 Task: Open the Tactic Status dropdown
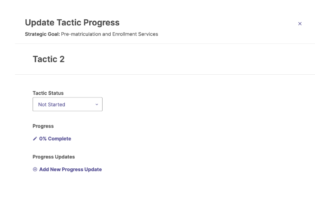click(67, 104)
